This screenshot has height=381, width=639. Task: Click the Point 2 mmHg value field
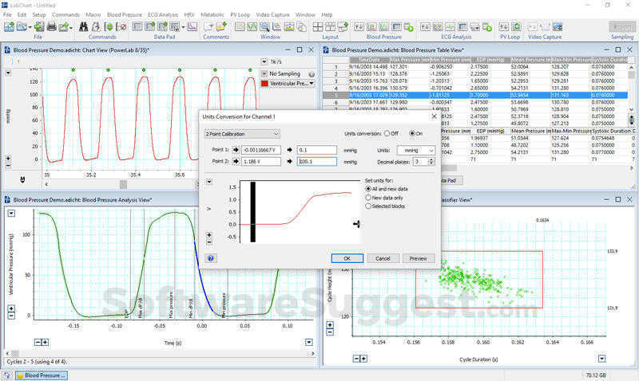[316, 162]
